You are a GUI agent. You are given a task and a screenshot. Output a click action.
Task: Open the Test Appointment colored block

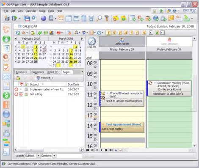coord(122,127)
